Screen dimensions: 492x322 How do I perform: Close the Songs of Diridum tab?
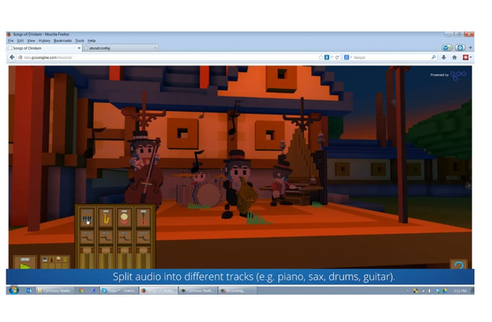(x=79, y=48)
